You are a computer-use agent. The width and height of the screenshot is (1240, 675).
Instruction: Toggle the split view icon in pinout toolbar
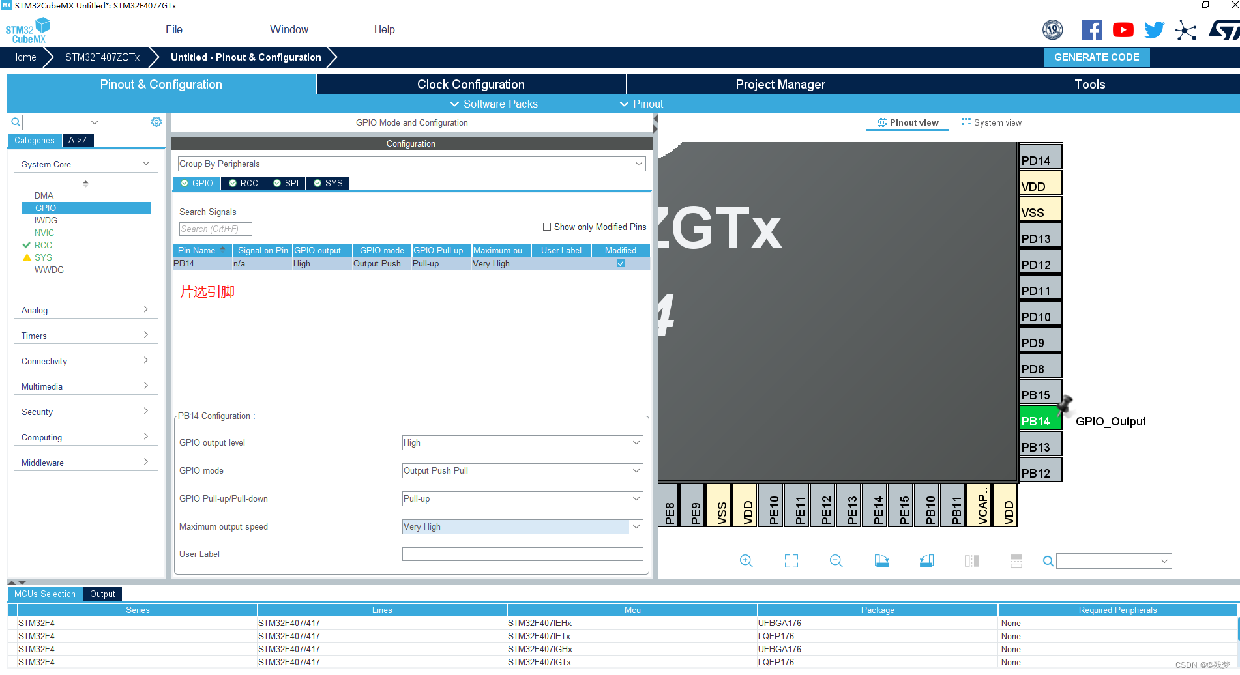coord(971,561)
